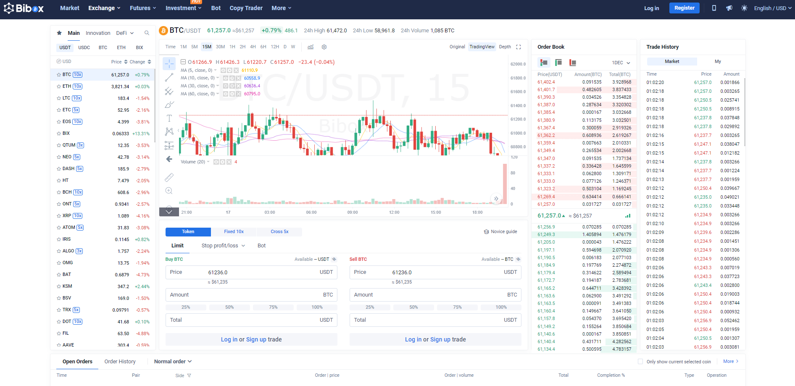Image resolution: width=795 pixels, height=386 pixels.
Task: Collapse the chart legend with minus box
Action: (183, 62)
